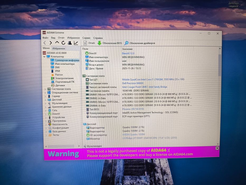Select AIDA64 v6.92.6600 root tree item
246x185 pixels.
(55, 53)
